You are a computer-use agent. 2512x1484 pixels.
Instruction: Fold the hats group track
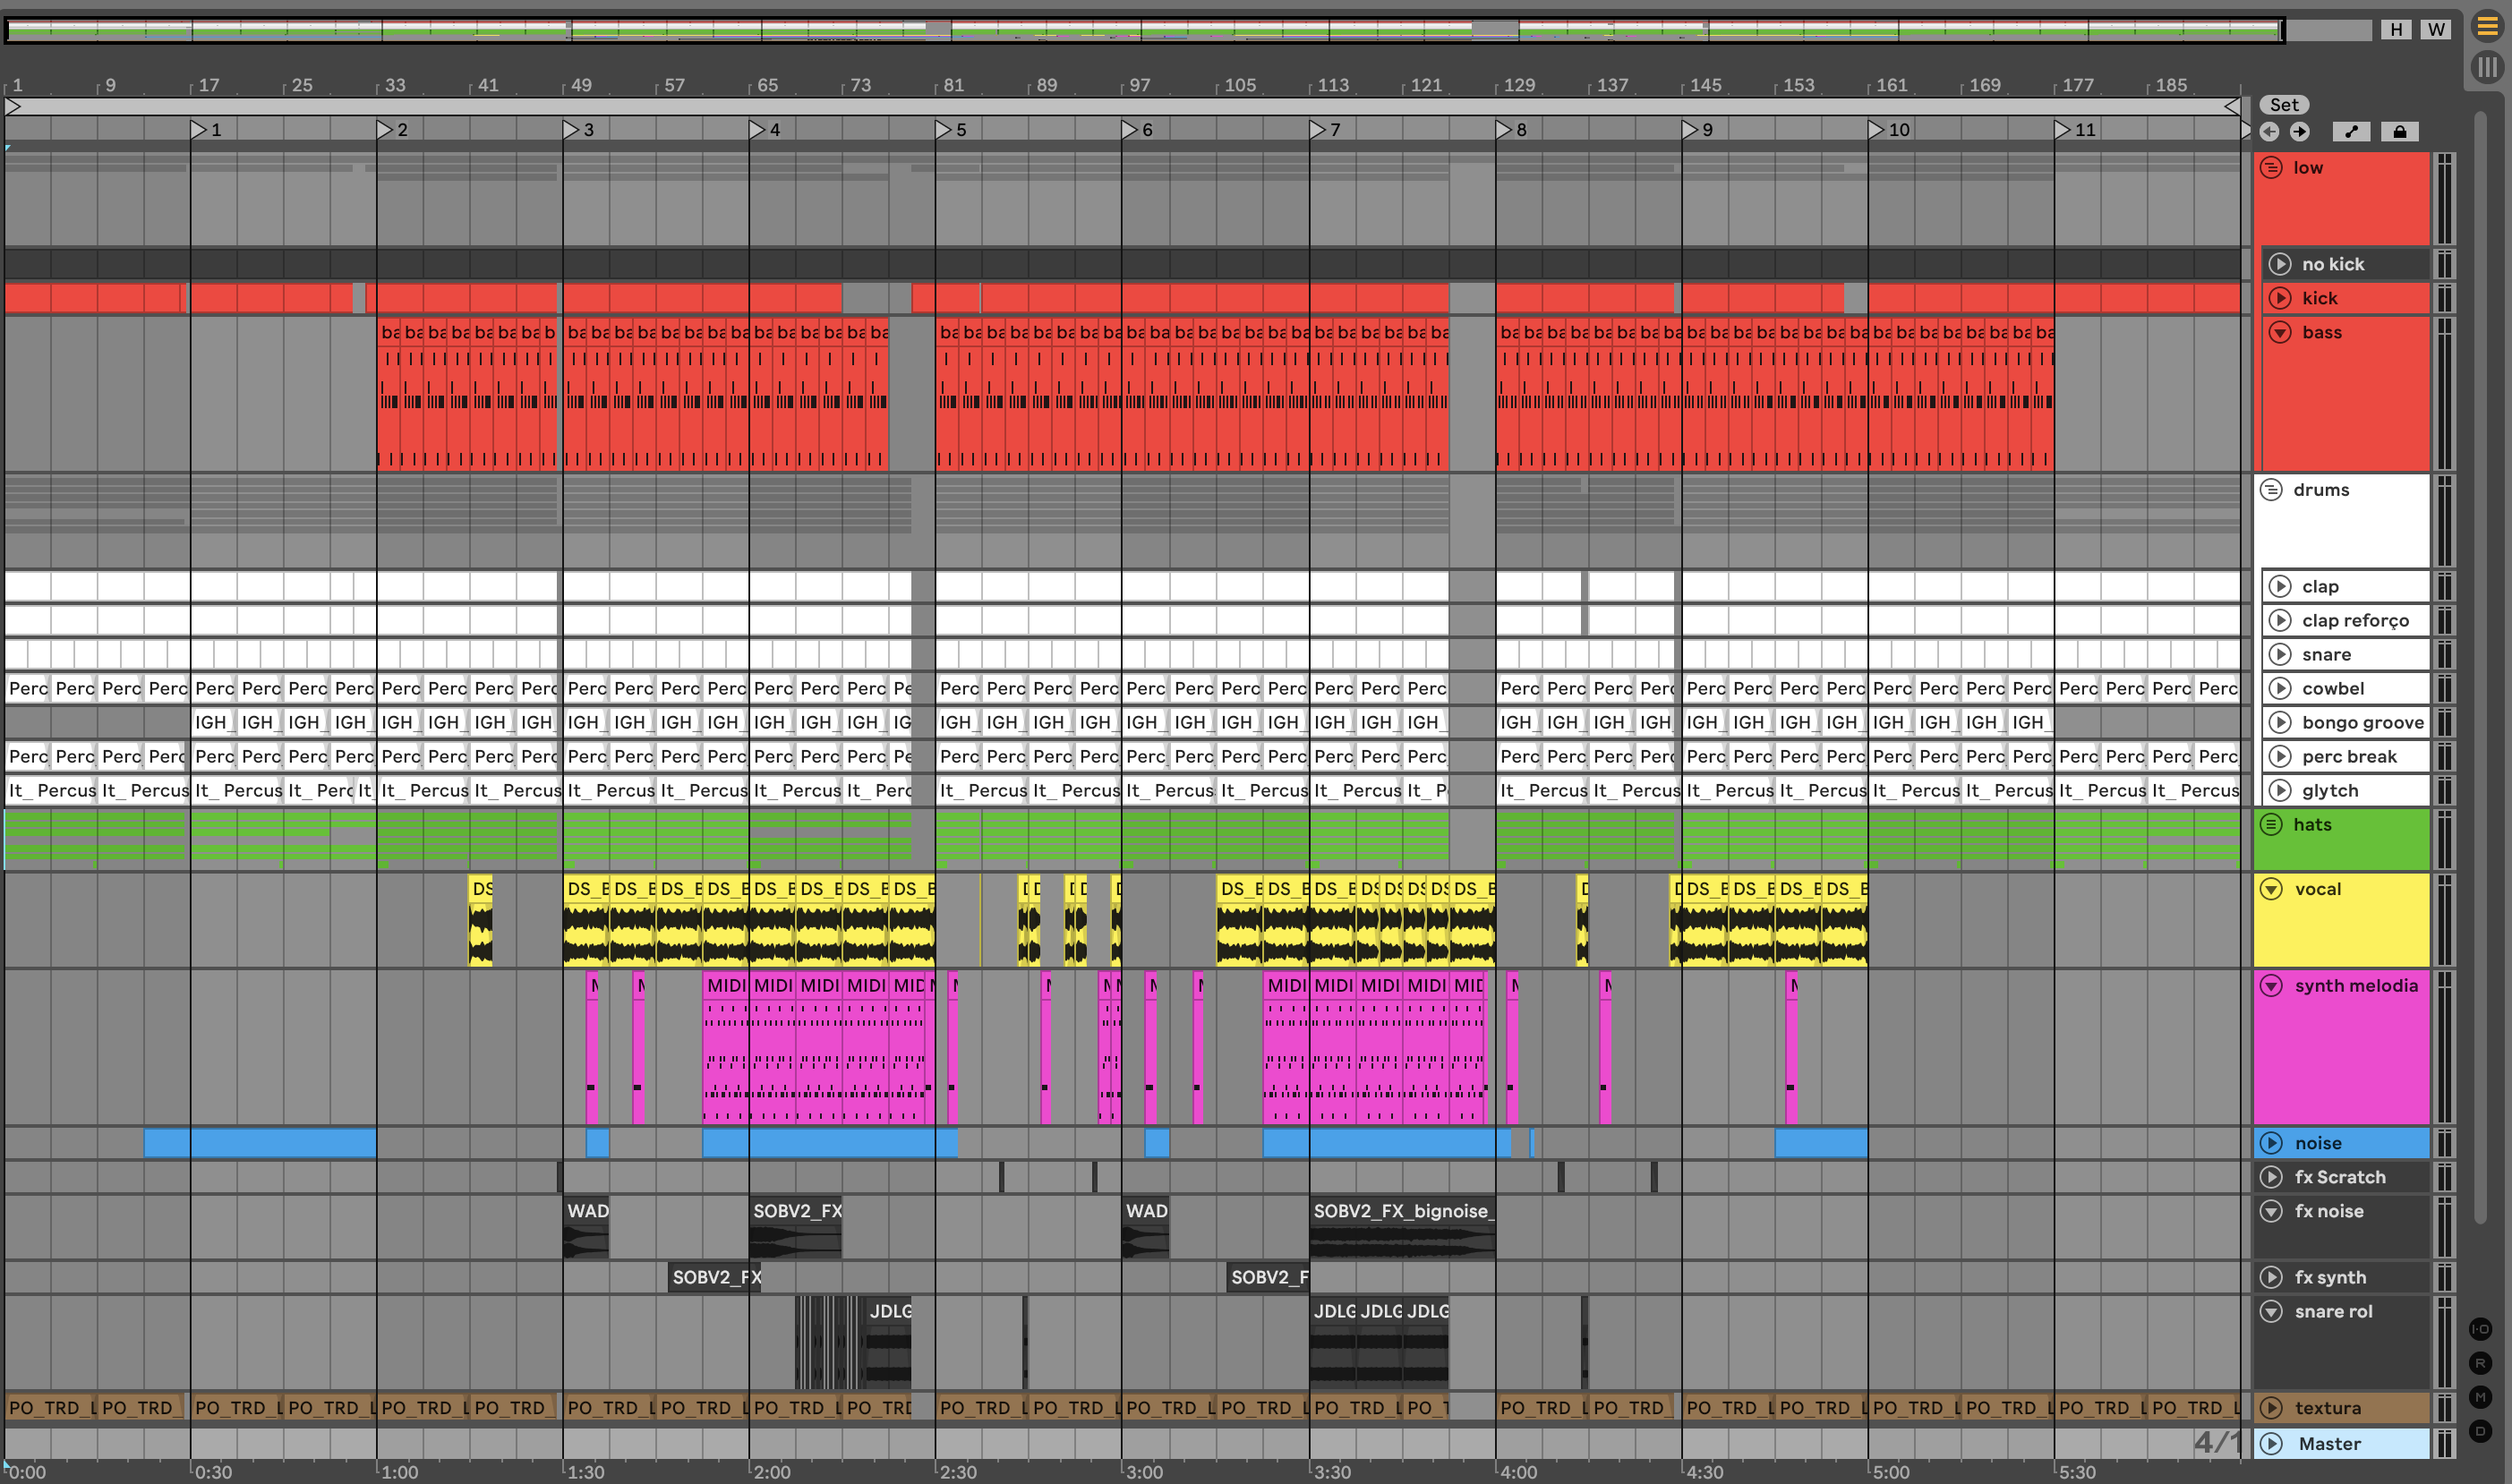(x=2272, y=824)
